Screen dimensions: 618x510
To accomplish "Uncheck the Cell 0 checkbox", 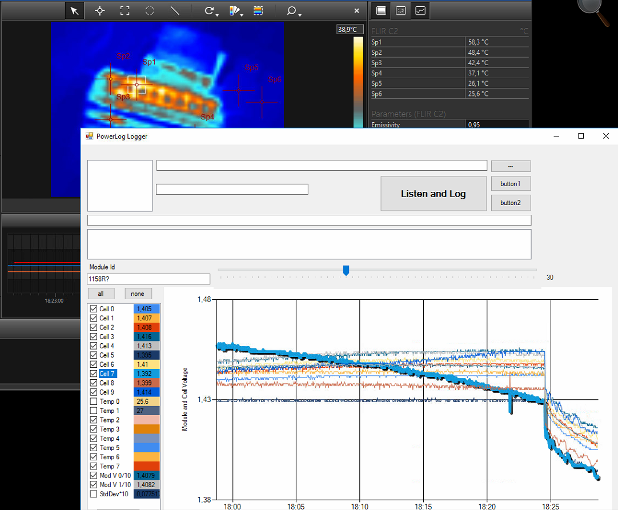I will click(94, 309).
